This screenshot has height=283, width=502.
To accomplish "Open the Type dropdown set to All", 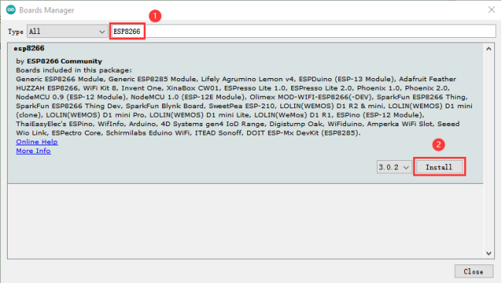I will (67, 32).
